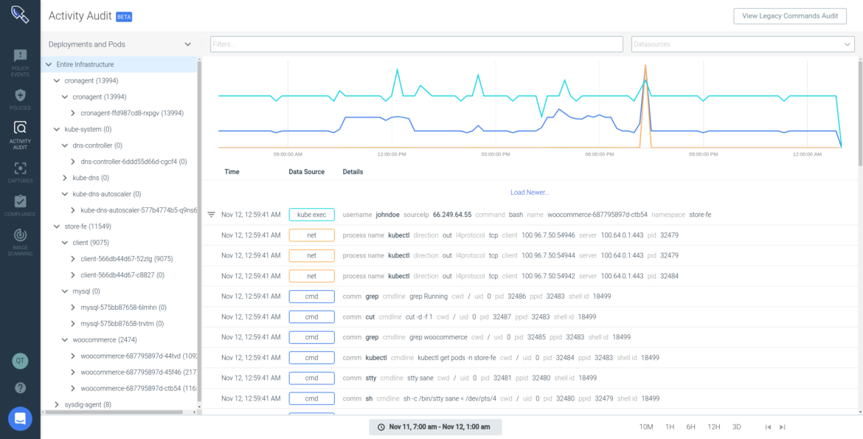Select the Activity Audit sidebar icon
This screenshot has height=439, width=863.
click(x=20, y=134)
